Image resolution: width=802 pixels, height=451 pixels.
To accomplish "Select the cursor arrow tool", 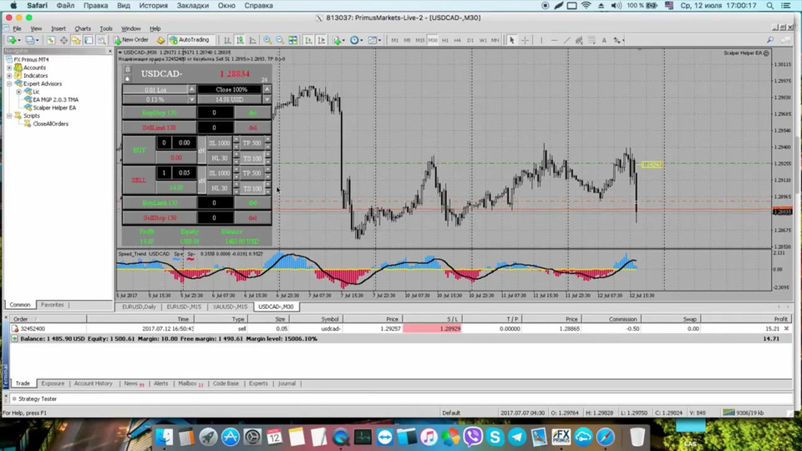I will coord(511,40).
